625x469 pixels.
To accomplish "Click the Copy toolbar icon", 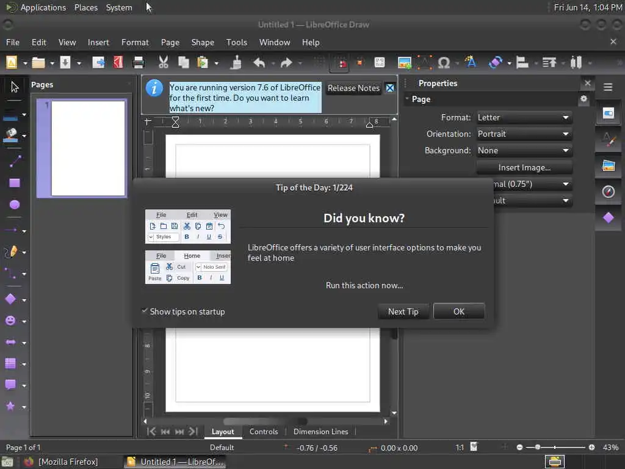I will coord(183,63).
